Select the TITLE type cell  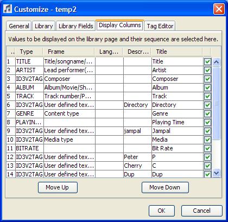pyautogui.click(x=29, y=61)
